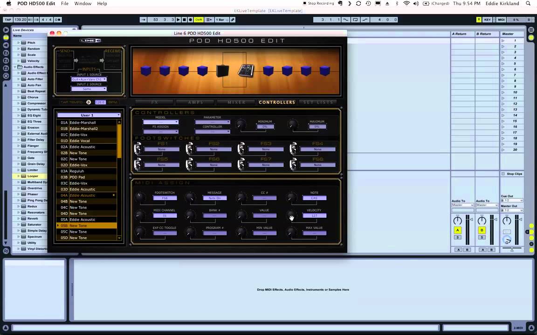This screenshot has height=335, width=537.
Task: Select preset 01A Eddie-Marshall
Action: coord(87,122)
